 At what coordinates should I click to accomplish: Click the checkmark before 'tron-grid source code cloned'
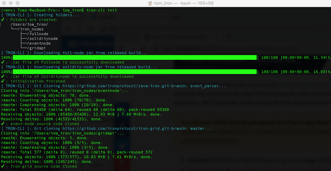3,166
